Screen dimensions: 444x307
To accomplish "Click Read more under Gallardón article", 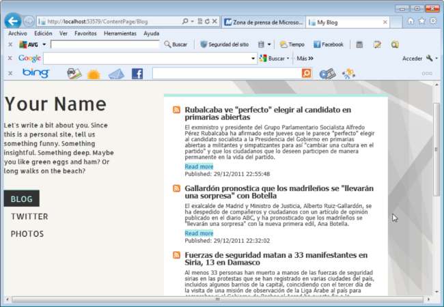I will coord(199,233).
